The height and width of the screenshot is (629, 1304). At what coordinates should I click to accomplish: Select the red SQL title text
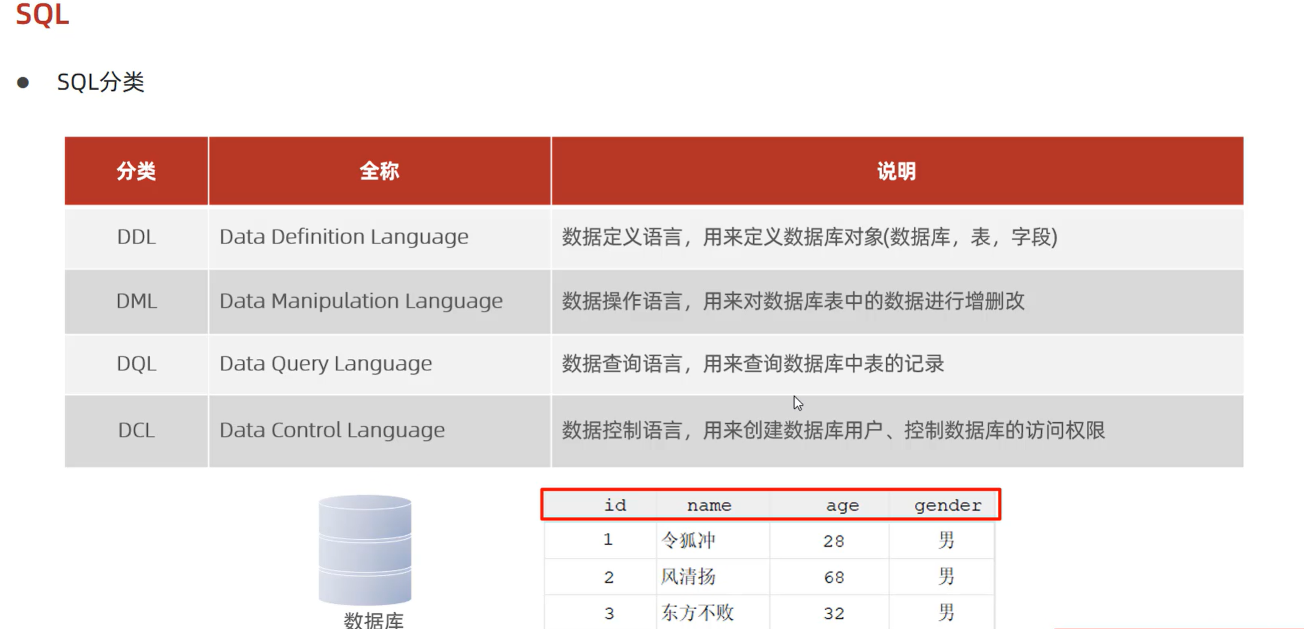tap(42, 14)
